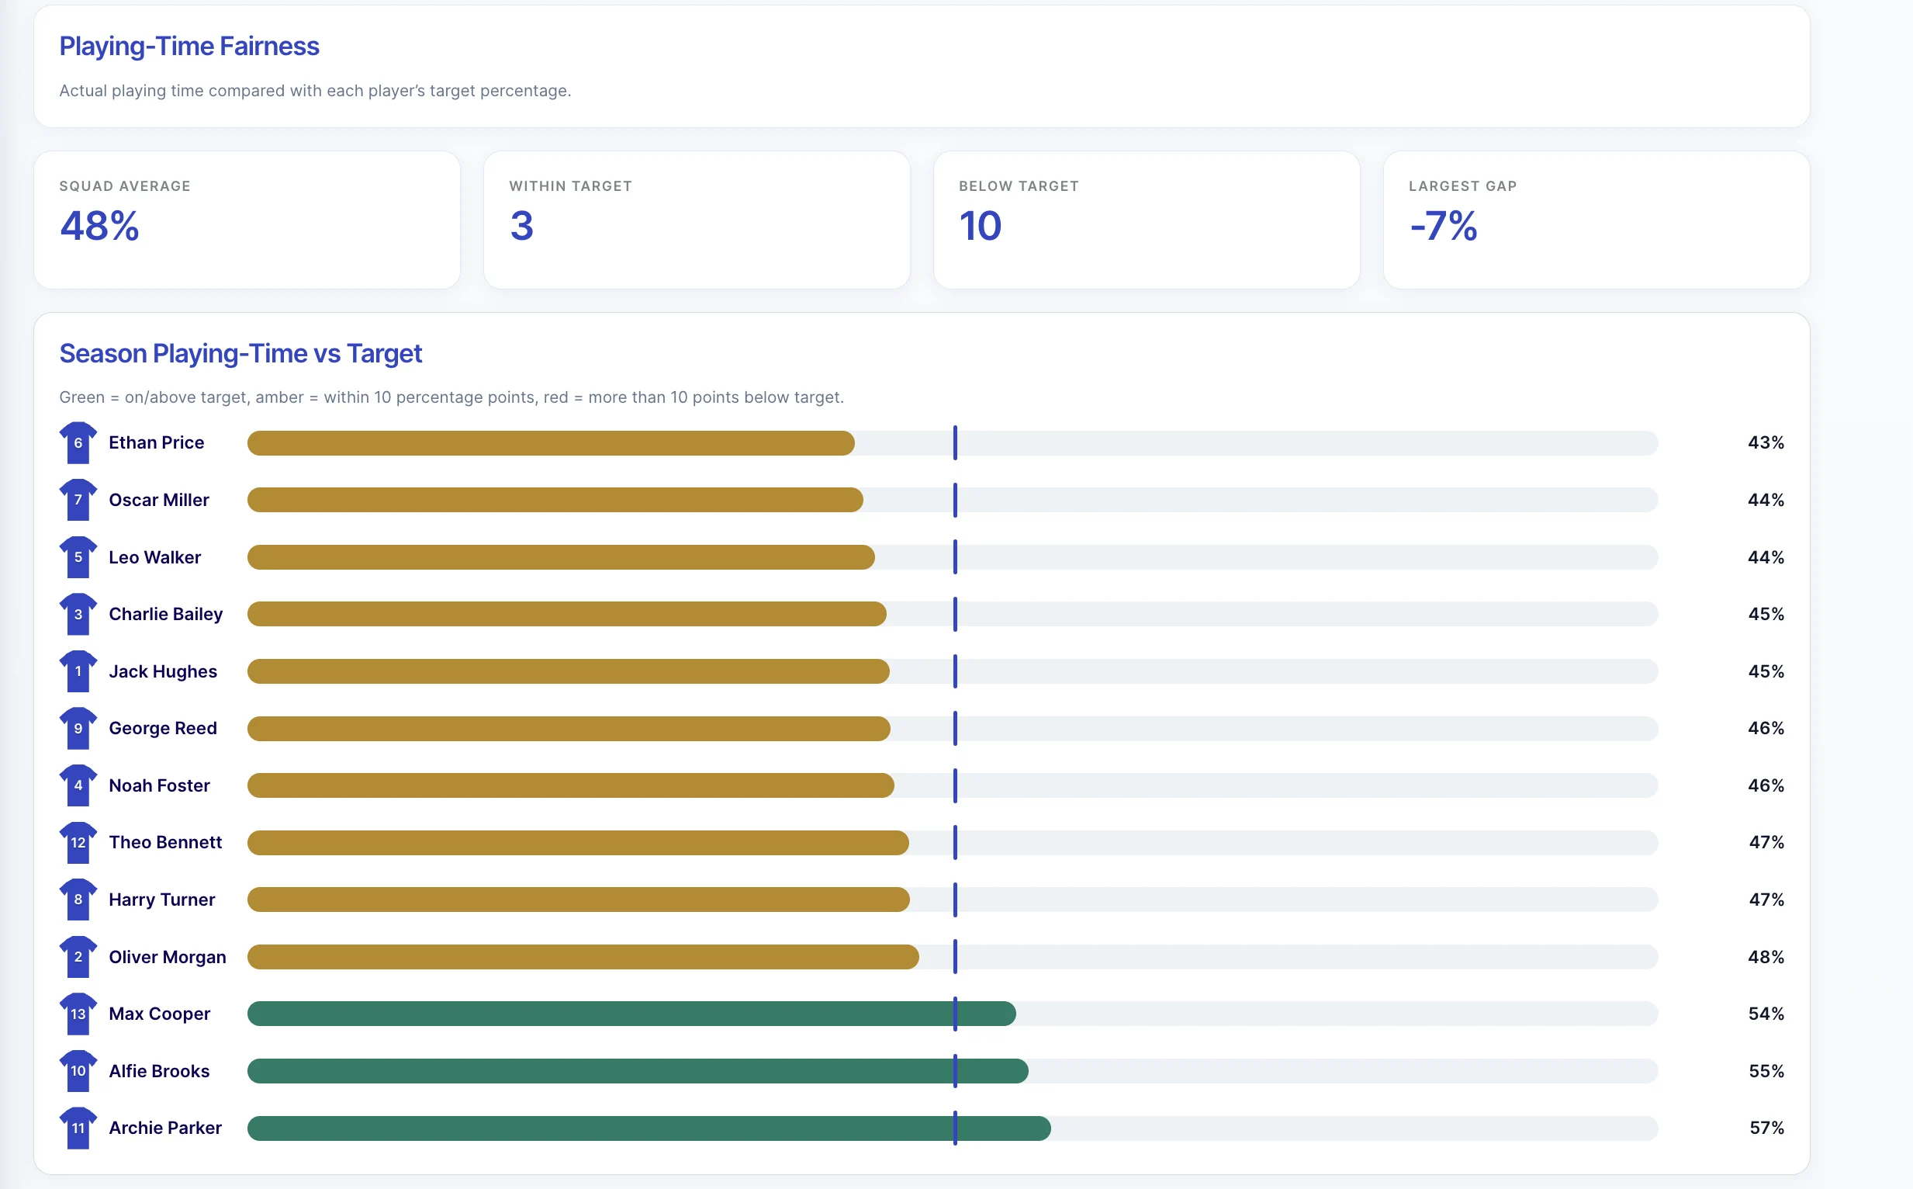
Task: Click the 54% value for Max Cooper
Action: tap(1766, 1014)
